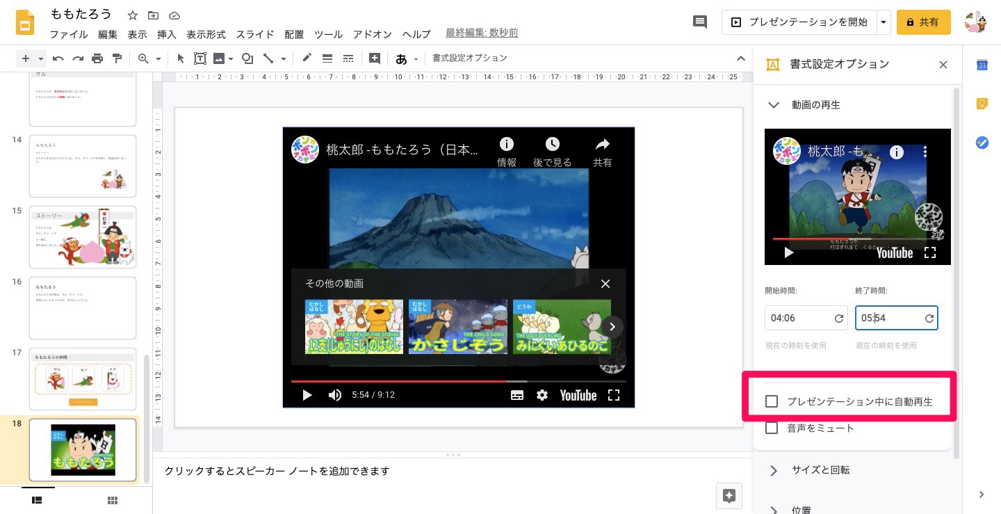Viewport: 1001px width, 514px height.
Task: Enable 音声をミュート checkbox
Action: click(x=771, y=428)
